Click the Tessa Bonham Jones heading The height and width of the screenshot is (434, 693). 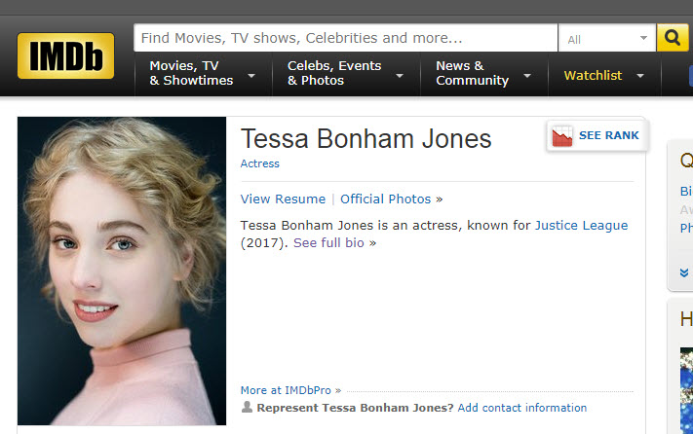pyautogui.click(x=366, y=138)
